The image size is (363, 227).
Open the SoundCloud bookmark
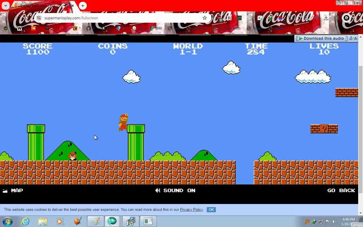pos(33,28)
